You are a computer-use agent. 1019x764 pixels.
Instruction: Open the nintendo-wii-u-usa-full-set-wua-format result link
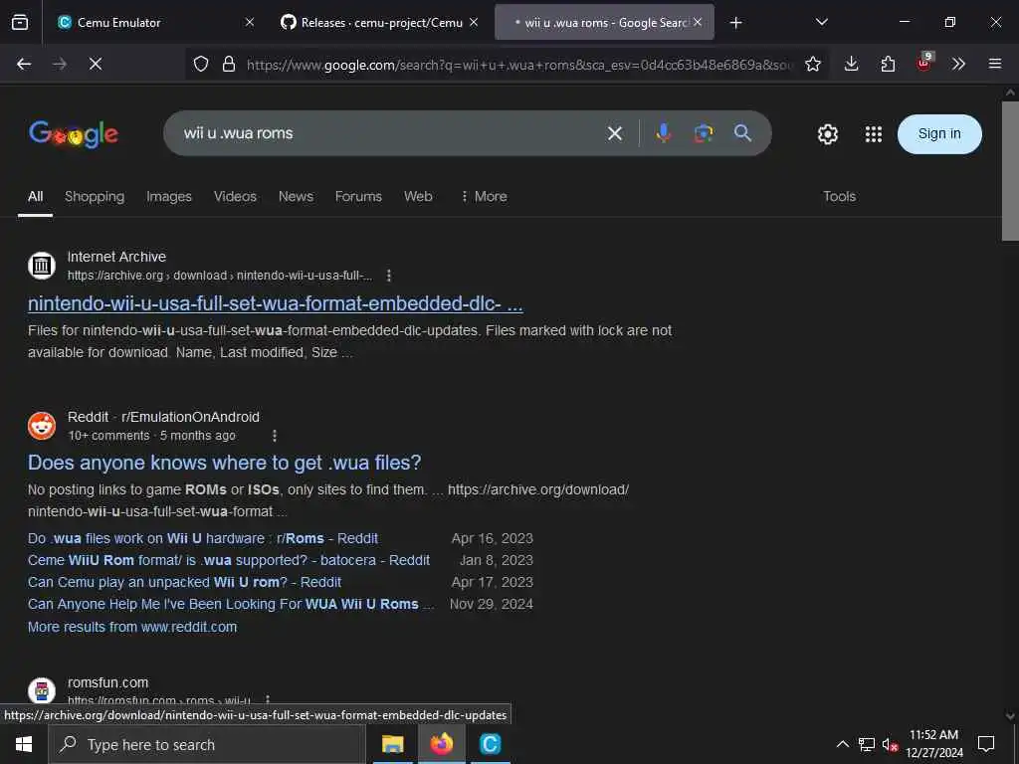(x=276, y=303)
